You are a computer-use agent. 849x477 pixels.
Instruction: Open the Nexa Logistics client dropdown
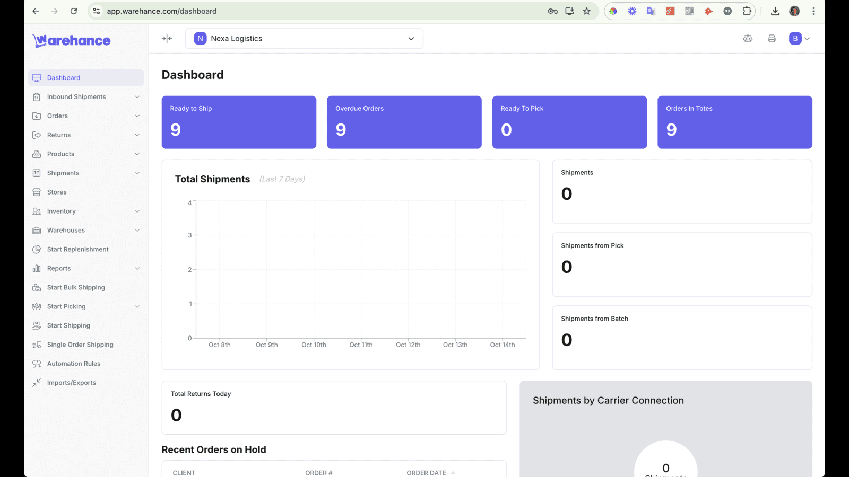(304, 38)
